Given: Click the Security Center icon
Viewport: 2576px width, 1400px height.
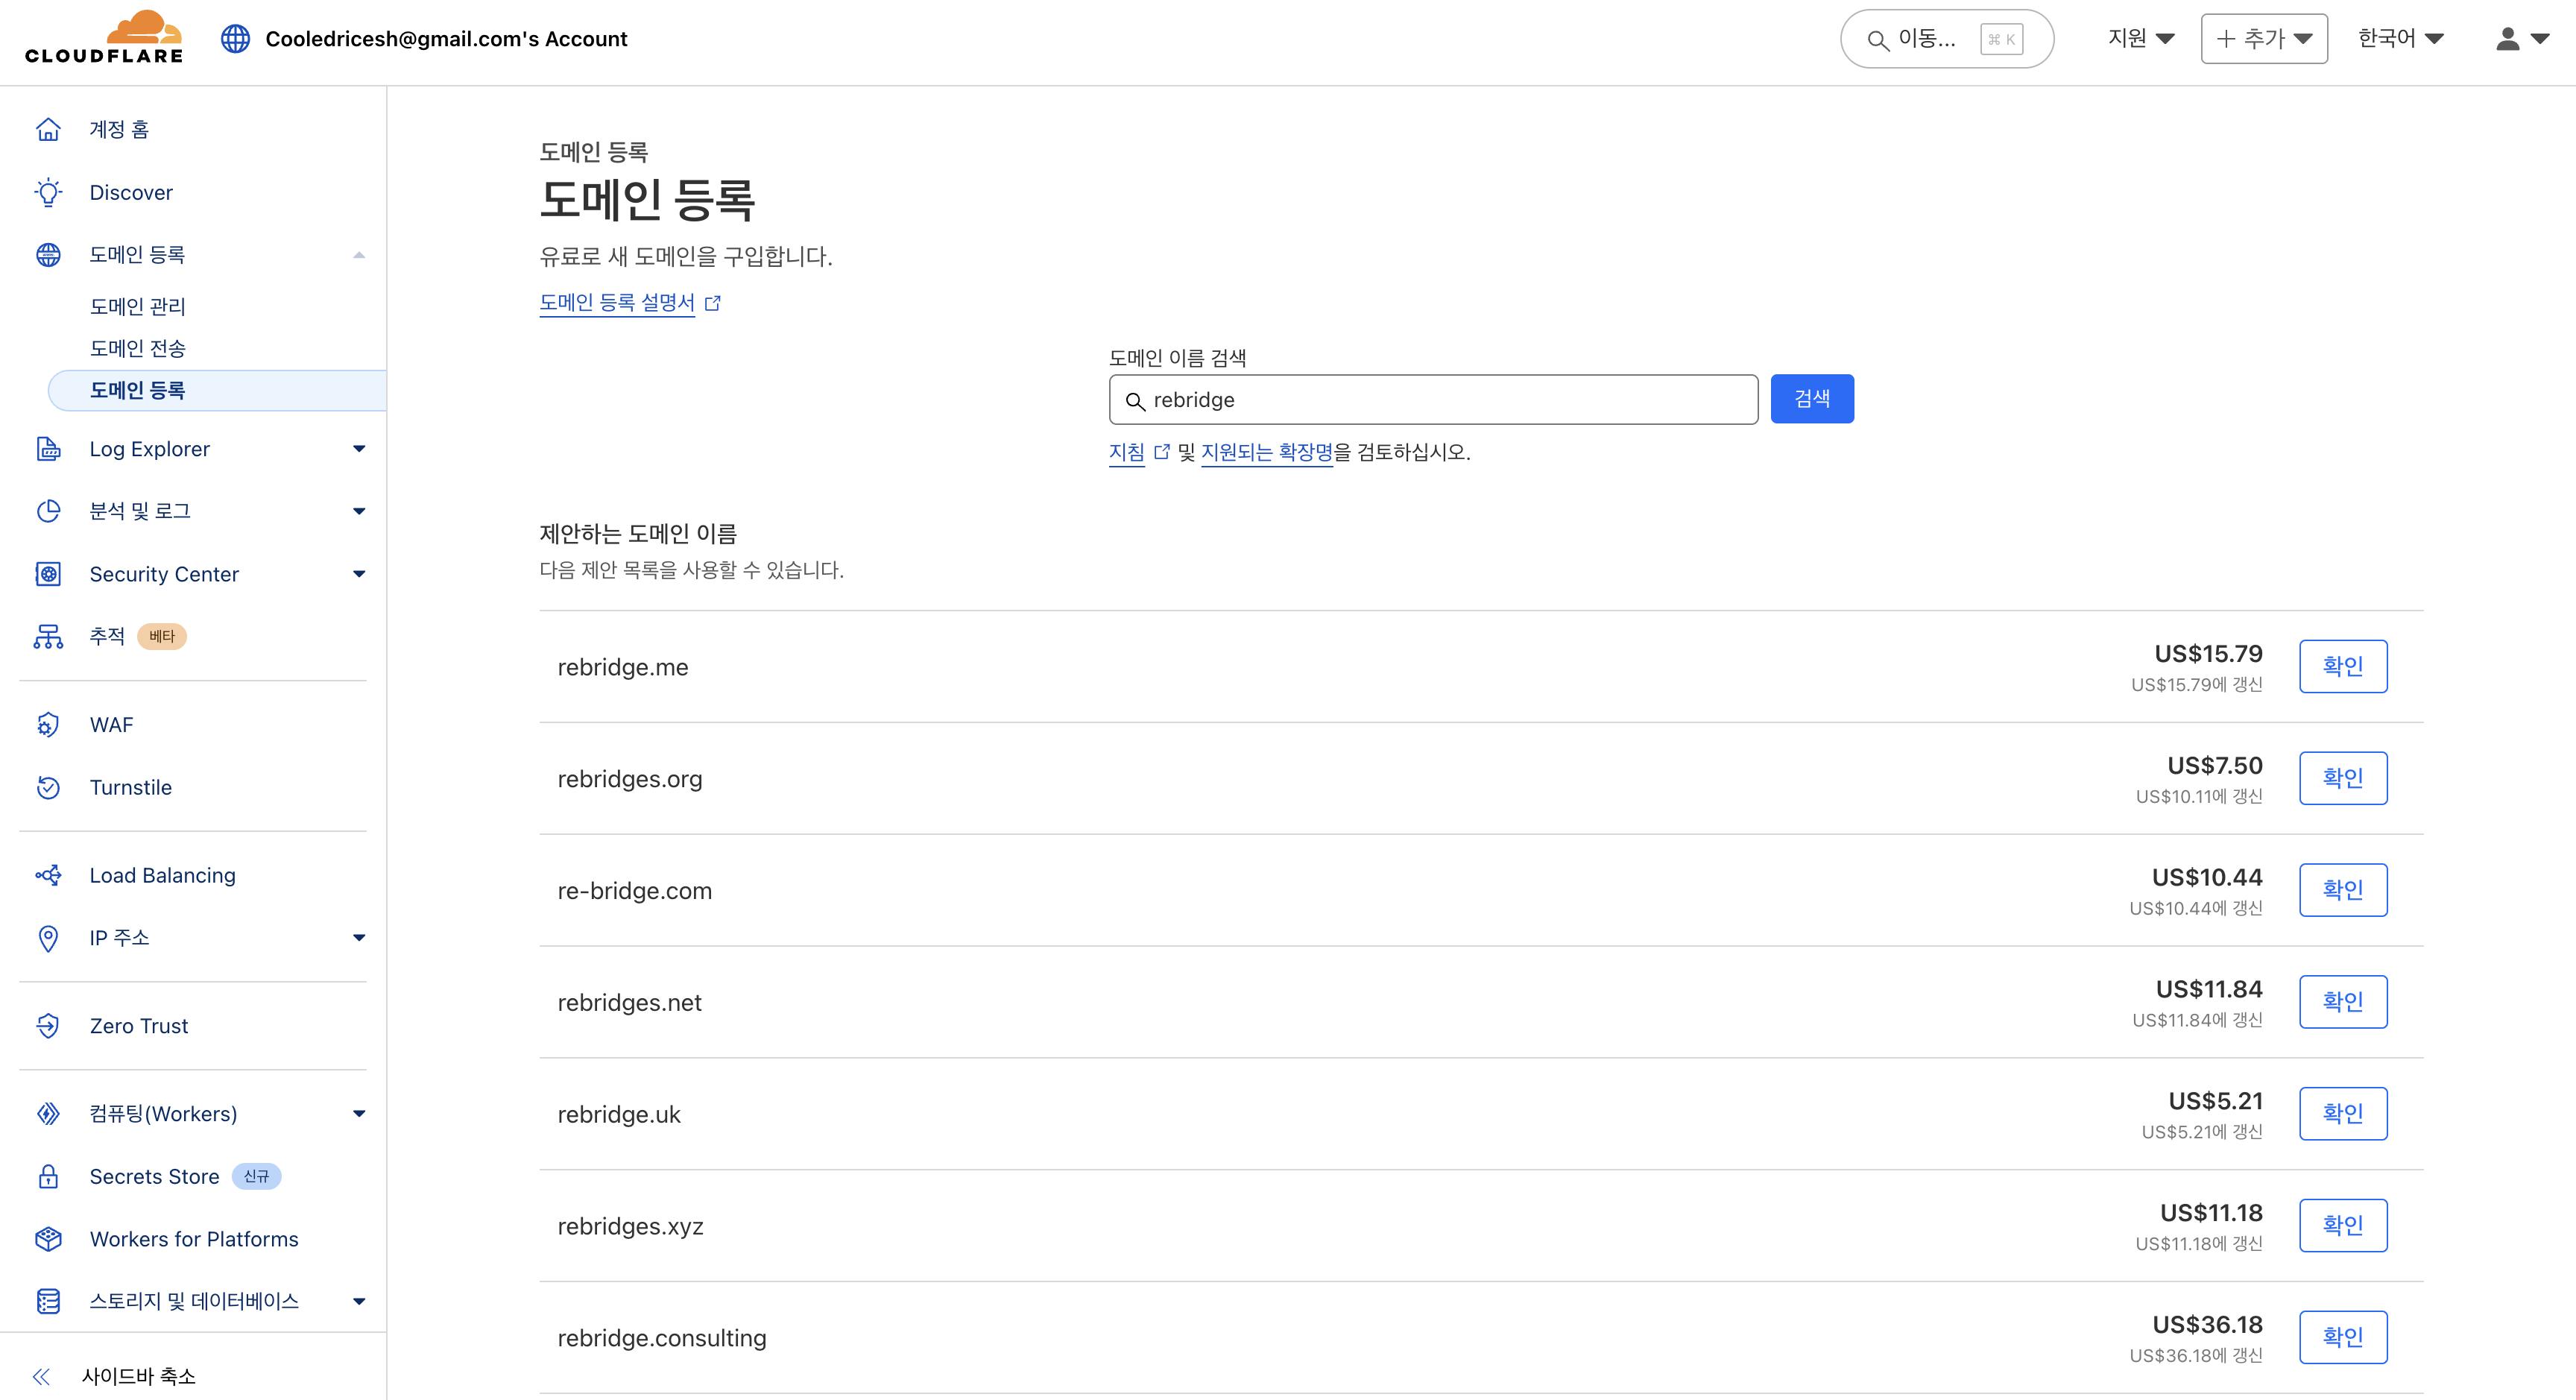Looking at the screenshot, I should (x=48, y=574).
